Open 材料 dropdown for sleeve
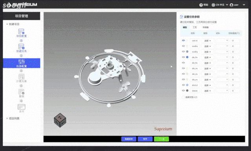This screenshot has width=251, height=151. [x=222, y=91]
